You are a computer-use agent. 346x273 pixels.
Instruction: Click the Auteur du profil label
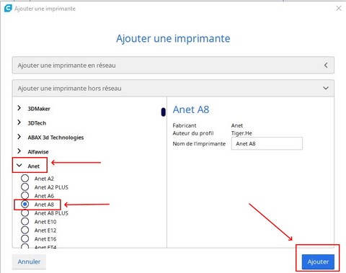tap(193, 133)
